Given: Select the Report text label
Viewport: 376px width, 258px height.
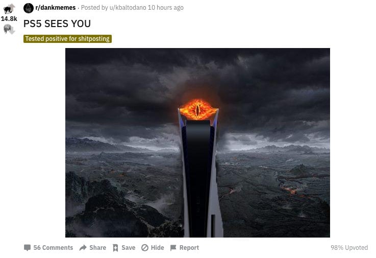Looking at the screenshot, I should click(x=189, y=248).
